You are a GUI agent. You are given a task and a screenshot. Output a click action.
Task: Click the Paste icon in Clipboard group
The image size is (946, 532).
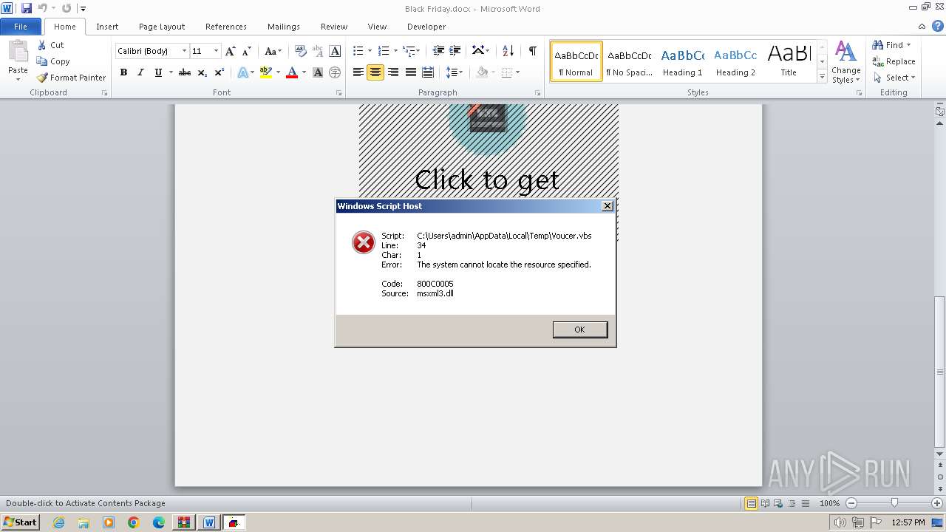click(x=18, y=52)
